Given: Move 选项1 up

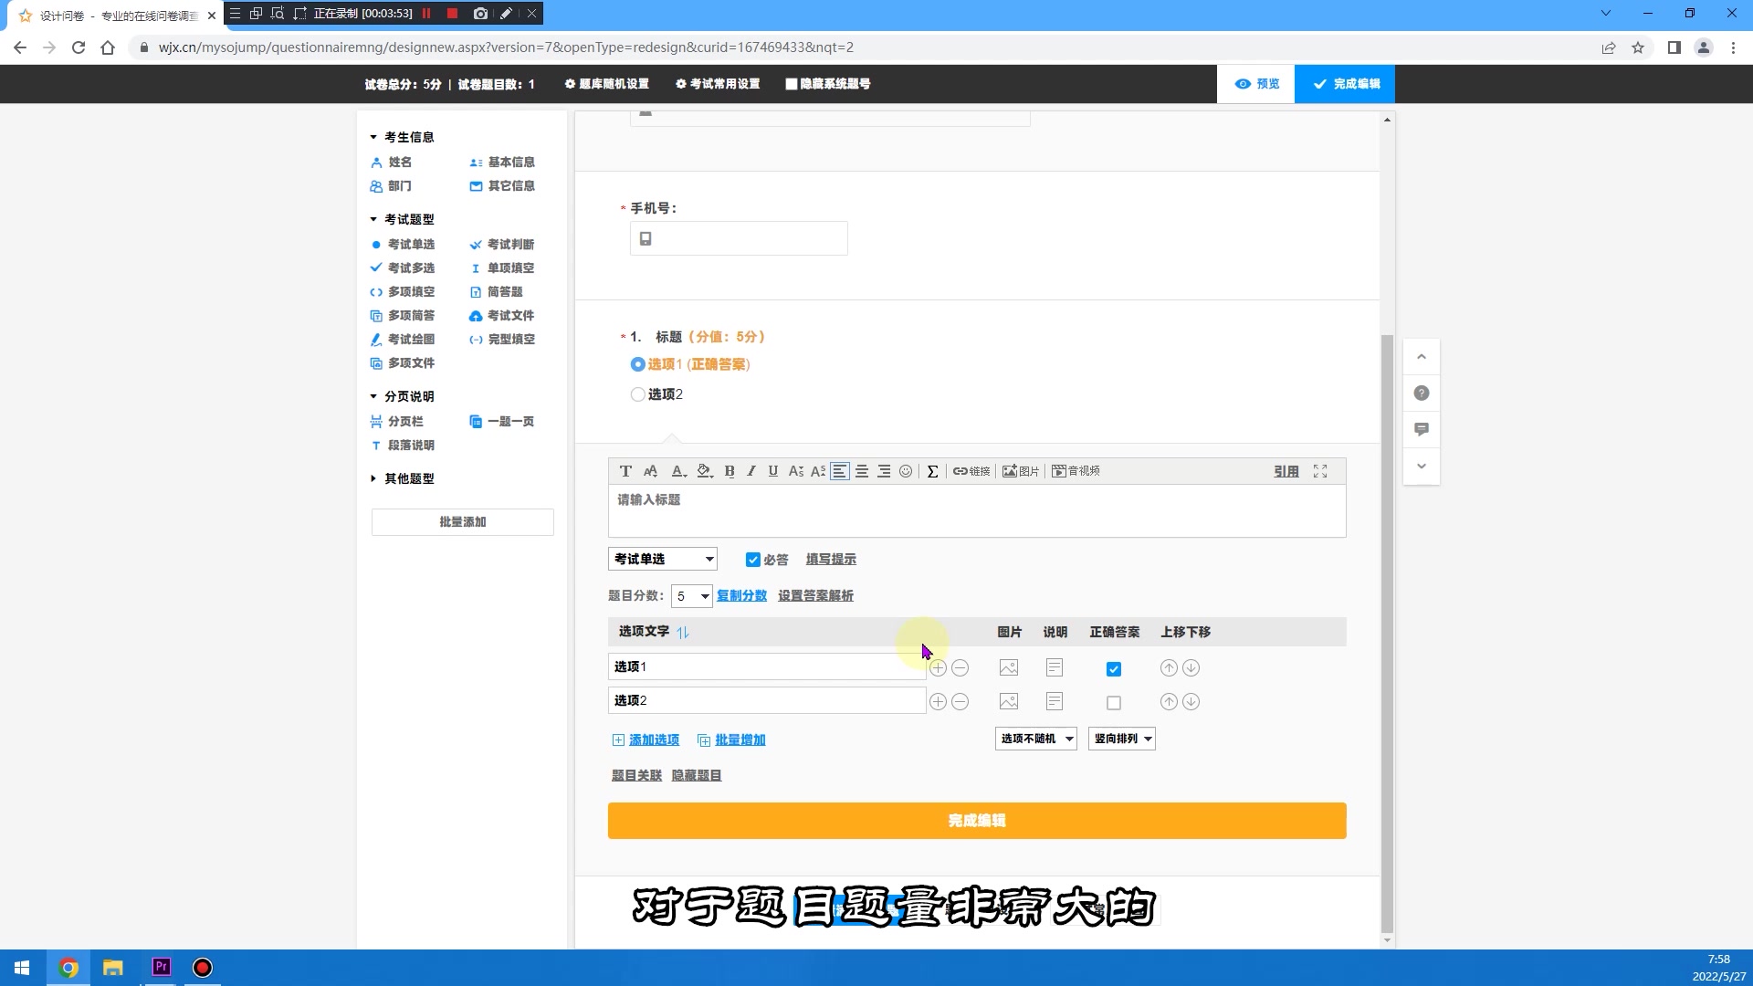Looking at the screenshot, I should point(1169,668).
